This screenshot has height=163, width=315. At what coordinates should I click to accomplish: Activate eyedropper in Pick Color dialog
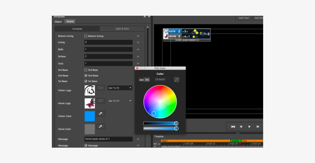coord(177,80)
